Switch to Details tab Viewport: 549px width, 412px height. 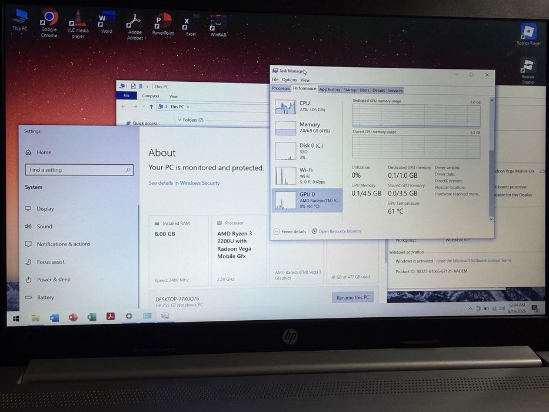pyautogui.click(x=378, y=91)
